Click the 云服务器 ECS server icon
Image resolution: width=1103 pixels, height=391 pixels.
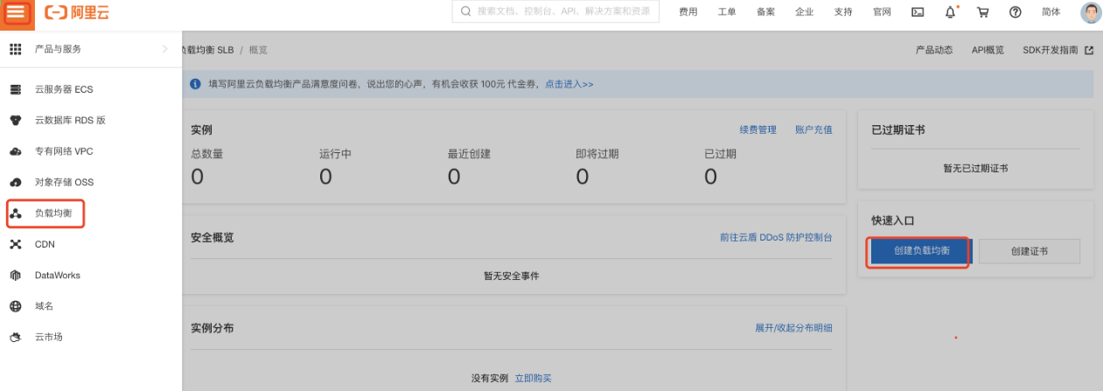[16, 89]
